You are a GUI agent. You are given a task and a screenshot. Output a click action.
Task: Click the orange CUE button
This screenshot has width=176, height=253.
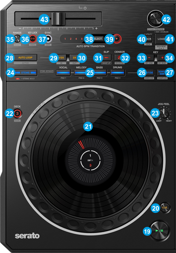coord(165,208)
